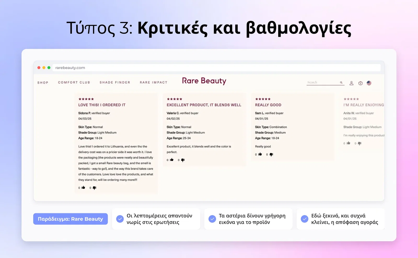Click the review date 04/03/25
Viewport: 418px width, 258px height.
85,119
